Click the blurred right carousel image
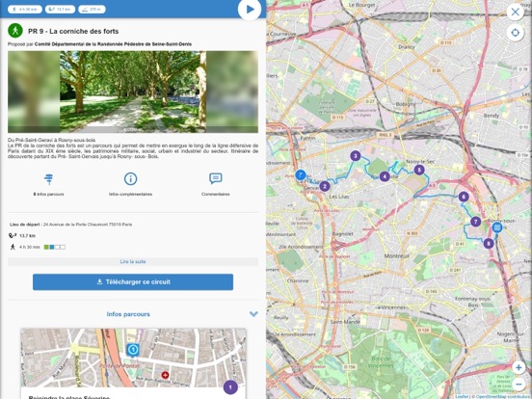The width and height of the screenshot is (532, 399). click(232, 92)
